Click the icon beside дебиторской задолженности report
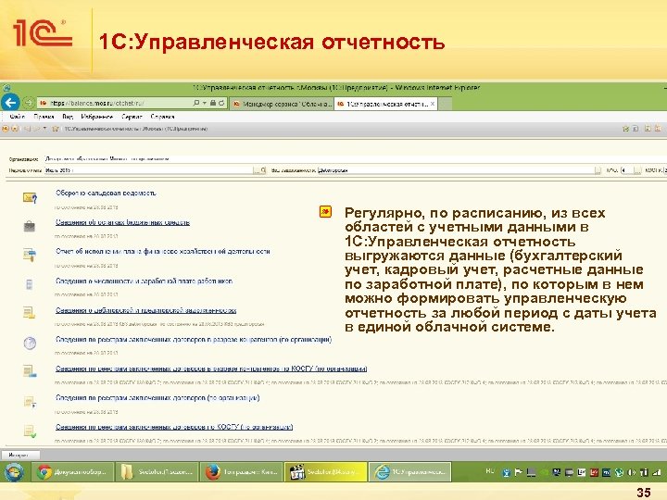Viewport: 667px width, 500px height. coord(29,313)
